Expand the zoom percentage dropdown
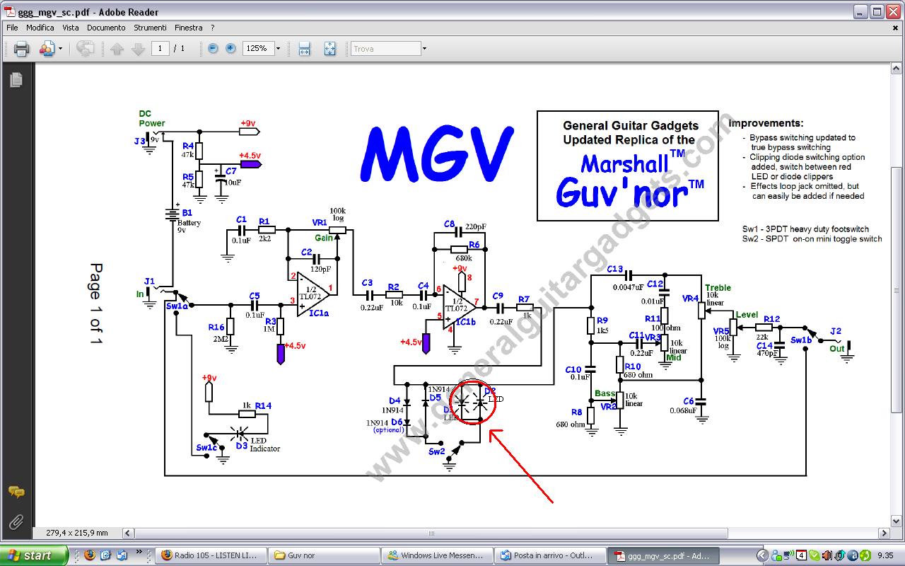 278,49
